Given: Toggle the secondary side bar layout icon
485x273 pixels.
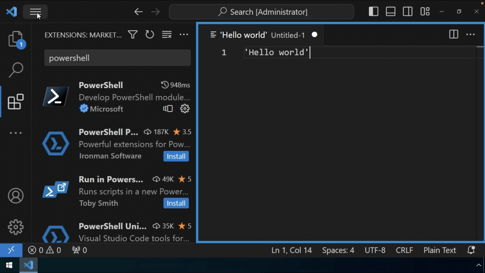Looking at the screenshot, I should 408,12.
